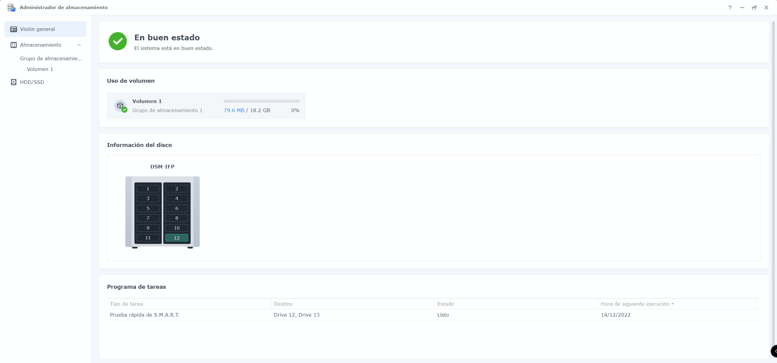The width and height of the screenshot is (777, 363).
Task: Click the Estado column header
Action: point(445,304)
